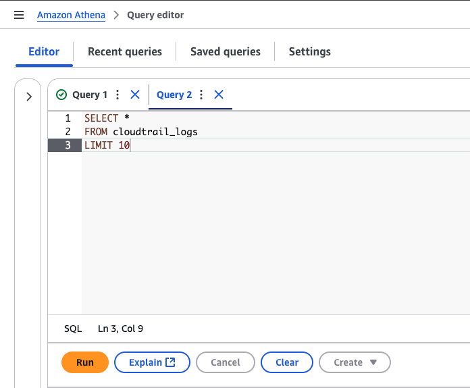This screenshot has height=388, width=470.
Task: Open Query 2 options kebab menu
Action: (x=201, y=95)
